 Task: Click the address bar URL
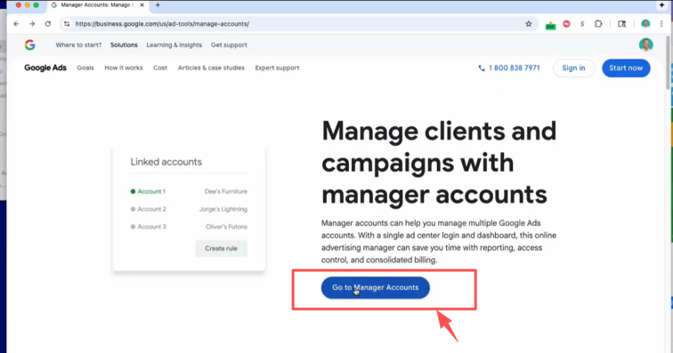tap(162, 24)
